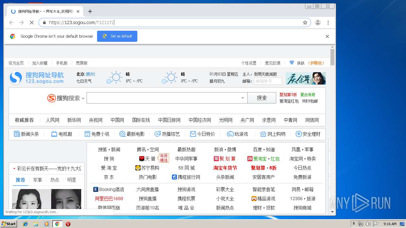Open Windows Start menu
The width and height of the screenshot is (406, 228).
click(x=9, y=224)
